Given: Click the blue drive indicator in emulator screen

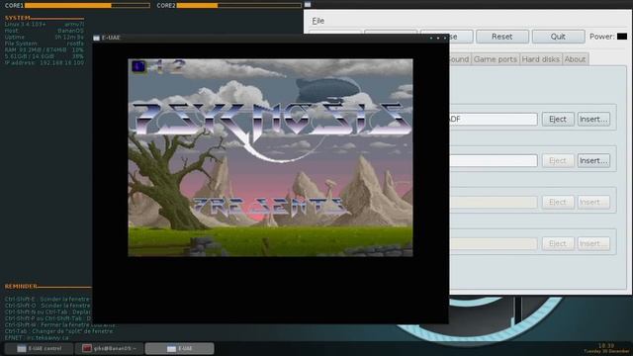Looking at the screenshot, I should click(138, 66).
